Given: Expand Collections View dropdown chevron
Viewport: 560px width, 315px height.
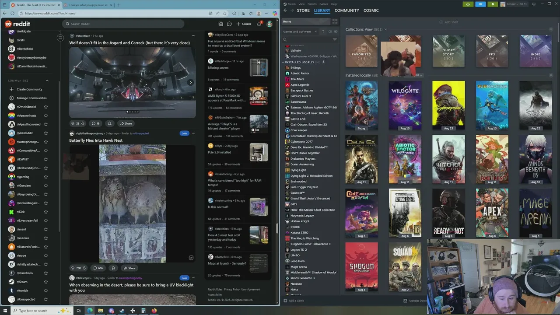Looking at the screenshot, I should click(385, 29).
